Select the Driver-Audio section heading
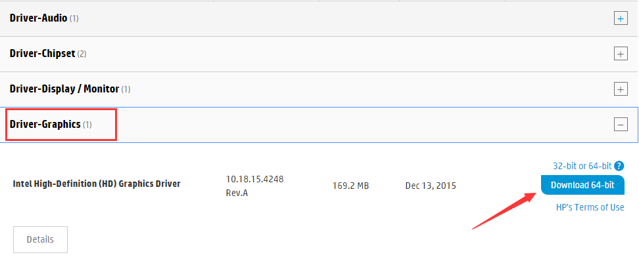This screenshot has width=639, height=259. click(38, 18)
